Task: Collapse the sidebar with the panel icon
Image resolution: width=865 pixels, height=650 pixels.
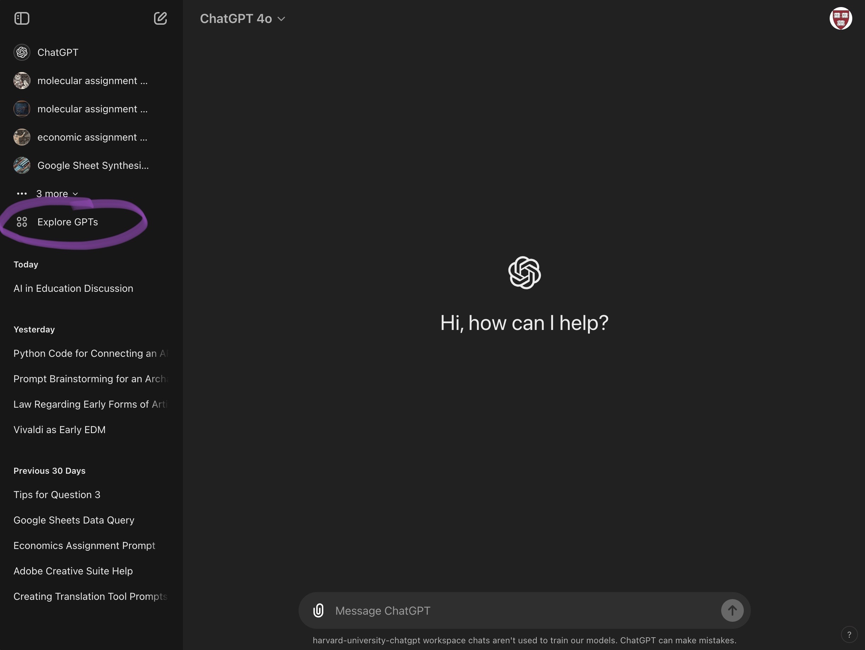Action: point(22,18)
